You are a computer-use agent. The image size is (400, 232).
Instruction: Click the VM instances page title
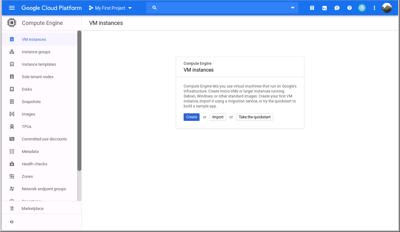[106, 23]
